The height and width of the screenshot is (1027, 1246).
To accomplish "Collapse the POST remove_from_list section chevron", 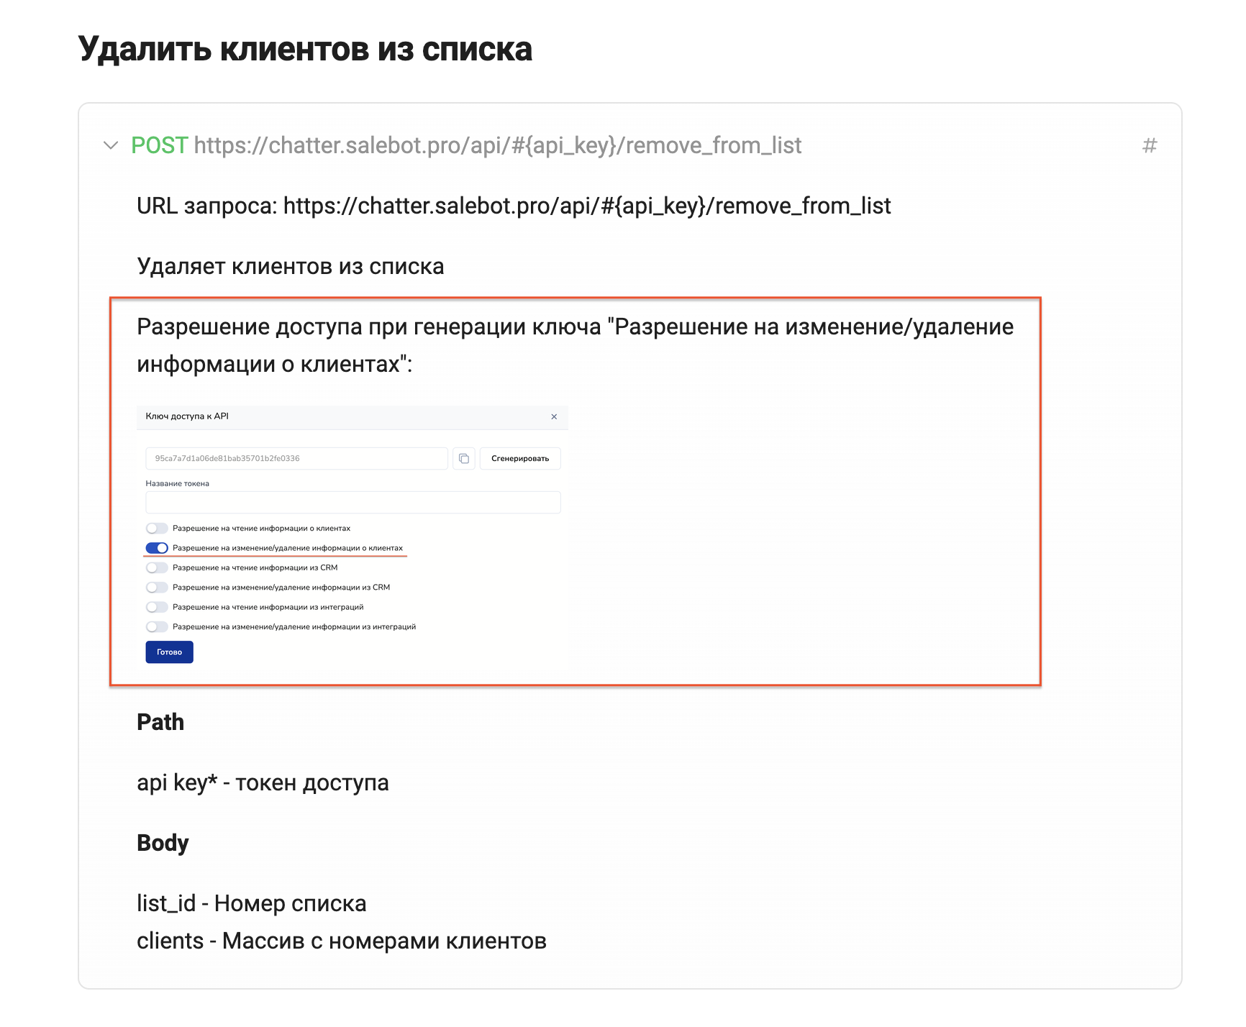I will pos(111,145).
